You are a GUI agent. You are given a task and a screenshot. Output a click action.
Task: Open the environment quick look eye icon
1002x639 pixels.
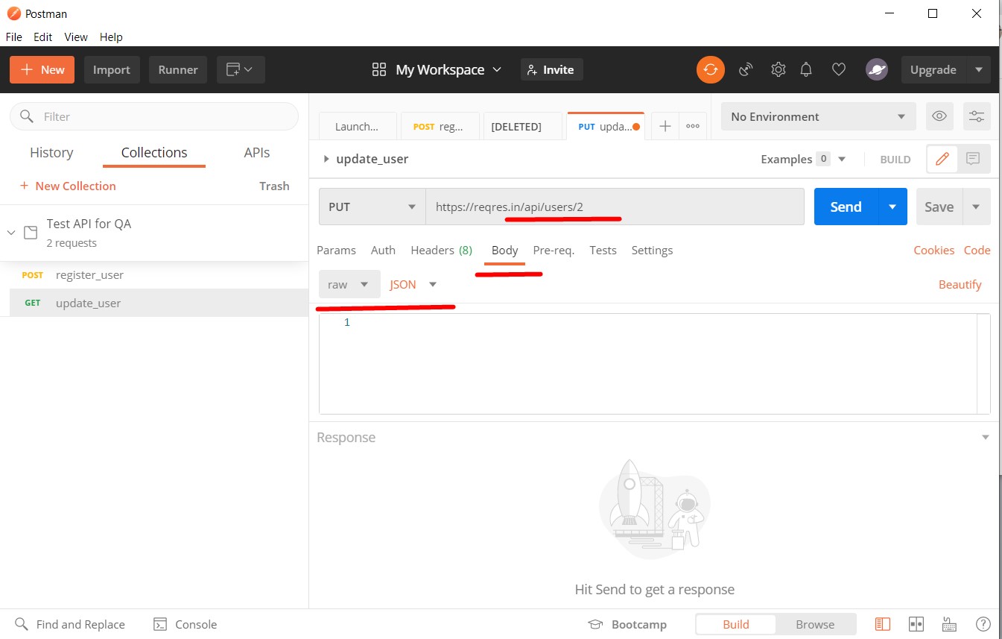(x=939, y=116)
